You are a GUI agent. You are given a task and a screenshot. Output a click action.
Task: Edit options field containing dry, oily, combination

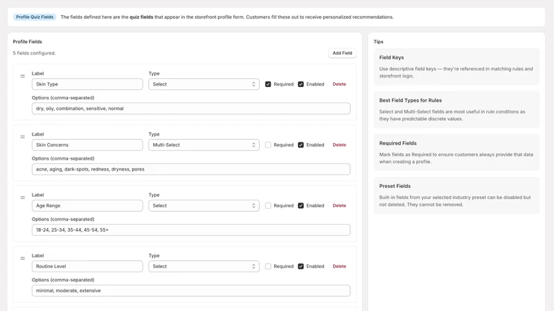click(191, 109)
